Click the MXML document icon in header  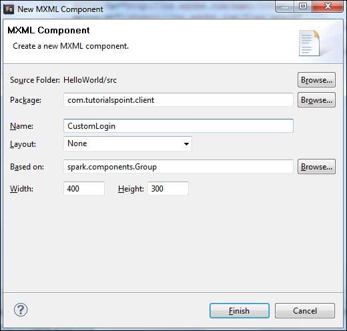[x=309, y=43]
